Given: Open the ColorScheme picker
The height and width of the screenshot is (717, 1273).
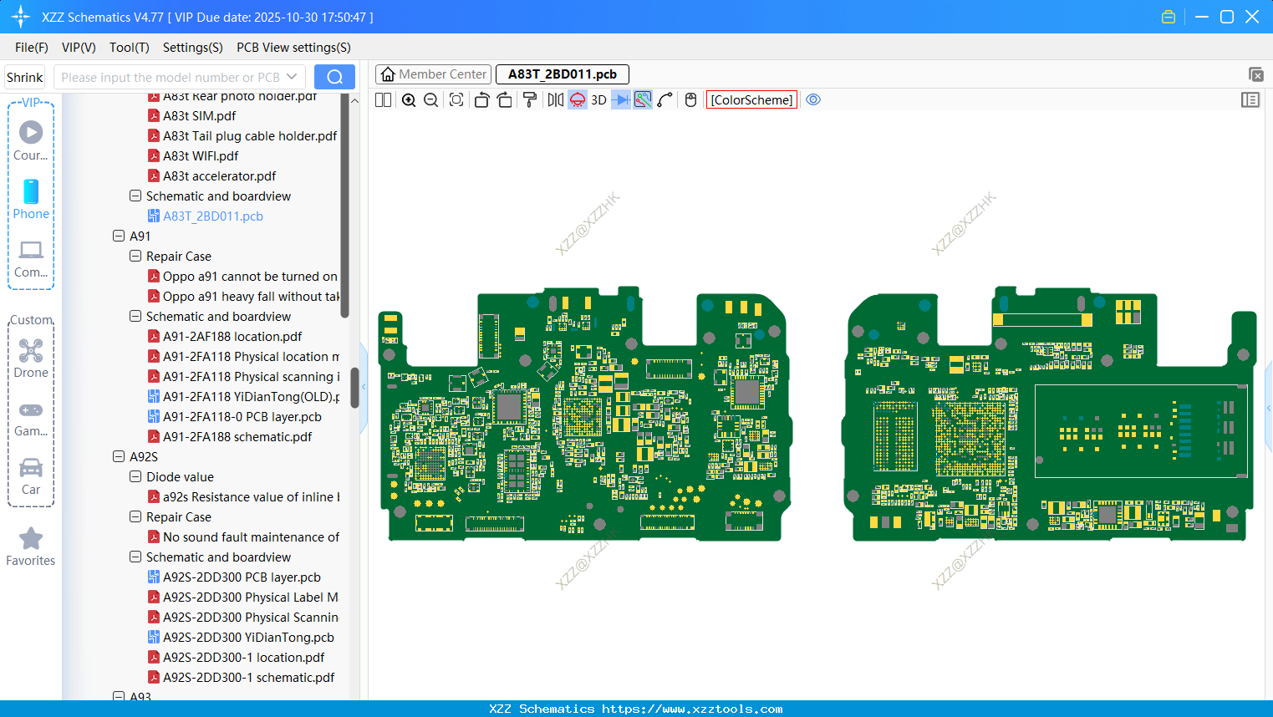Looking at the screenshot, I should tap(751, 100).
